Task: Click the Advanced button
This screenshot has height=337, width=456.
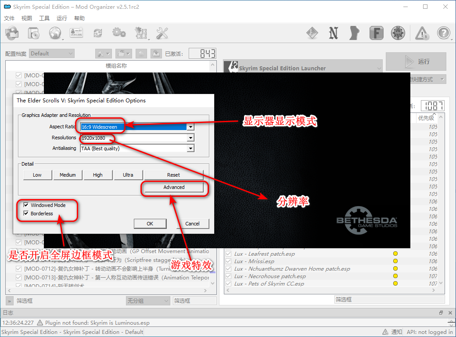Action: (x=174, y=187)
